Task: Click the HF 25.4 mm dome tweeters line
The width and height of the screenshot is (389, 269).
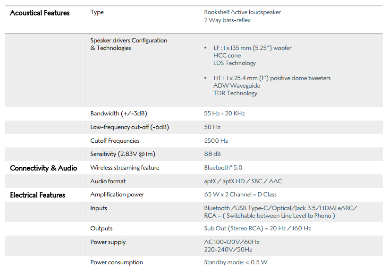Action: click(272, 78)
